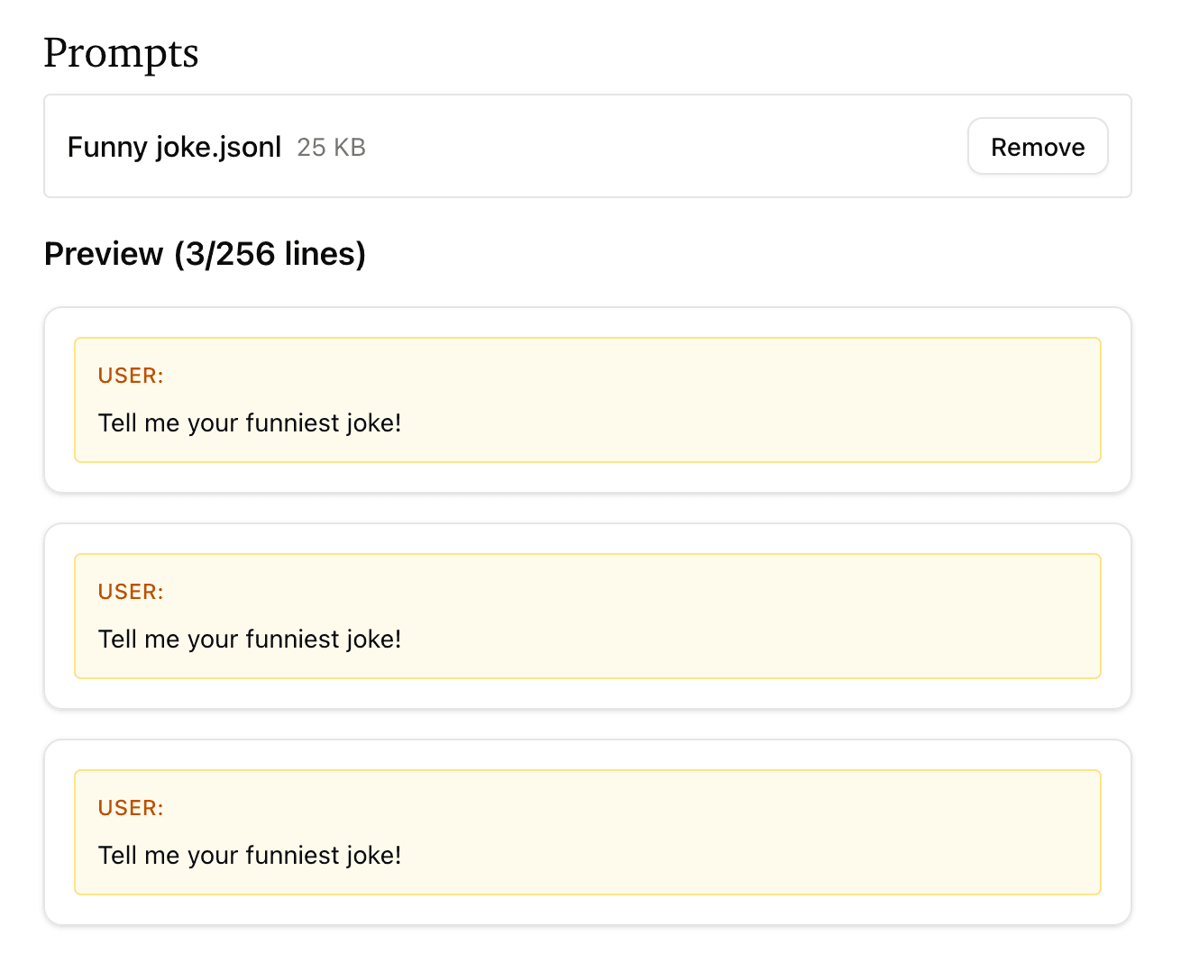The image size is (1181, 971).
Task: Click the 25 KB file size label
Action: coord(331,148)
